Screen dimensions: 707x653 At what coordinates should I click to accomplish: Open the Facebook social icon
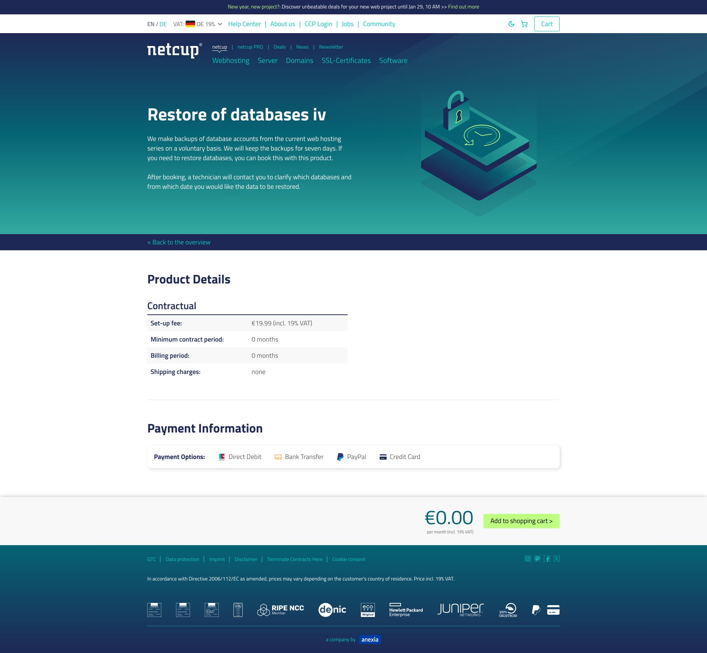(x=547, y=559)
